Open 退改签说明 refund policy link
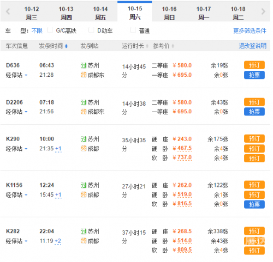Image resolution: width=273 pixels, height=262 pixels. [x=253, y=46]
